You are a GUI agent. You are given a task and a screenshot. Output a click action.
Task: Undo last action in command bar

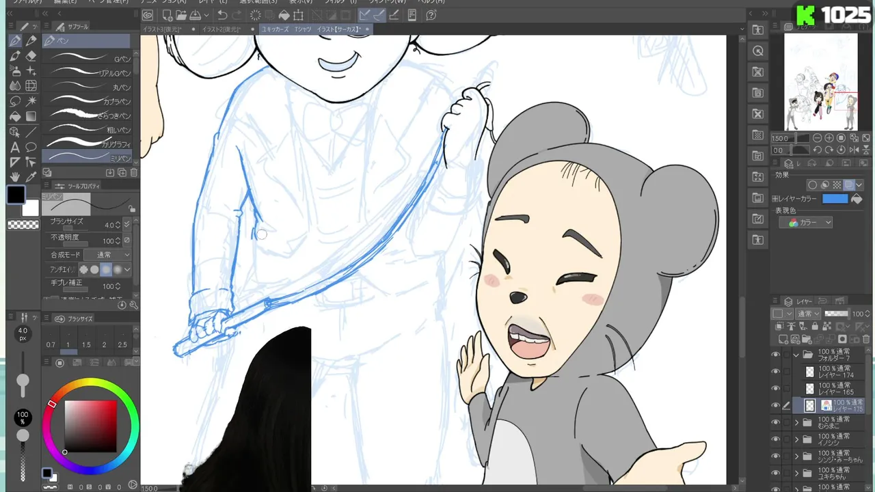222,15
